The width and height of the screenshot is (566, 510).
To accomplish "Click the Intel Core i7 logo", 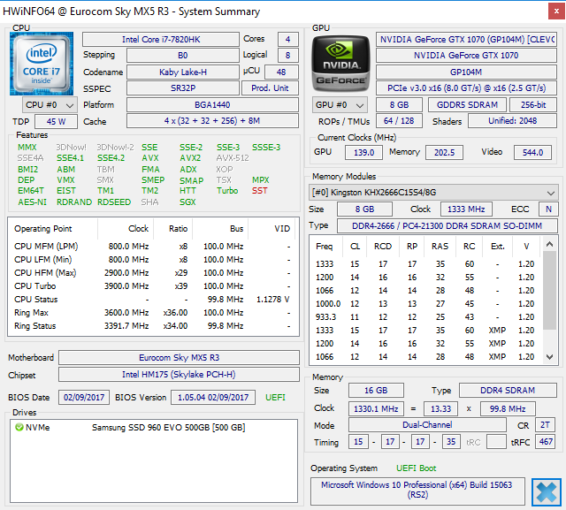I will [x=42, y=64].
